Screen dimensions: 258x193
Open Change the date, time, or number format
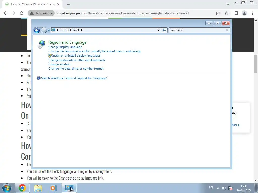(76, 69)
